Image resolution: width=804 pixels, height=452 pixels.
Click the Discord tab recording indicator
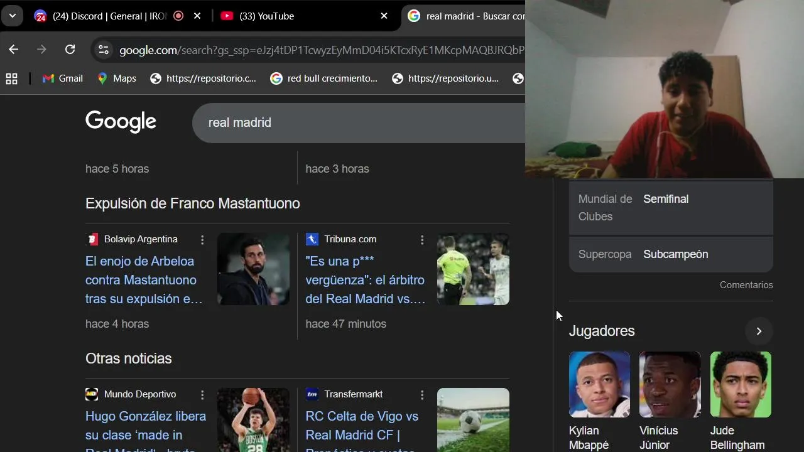tap(178, 16)
